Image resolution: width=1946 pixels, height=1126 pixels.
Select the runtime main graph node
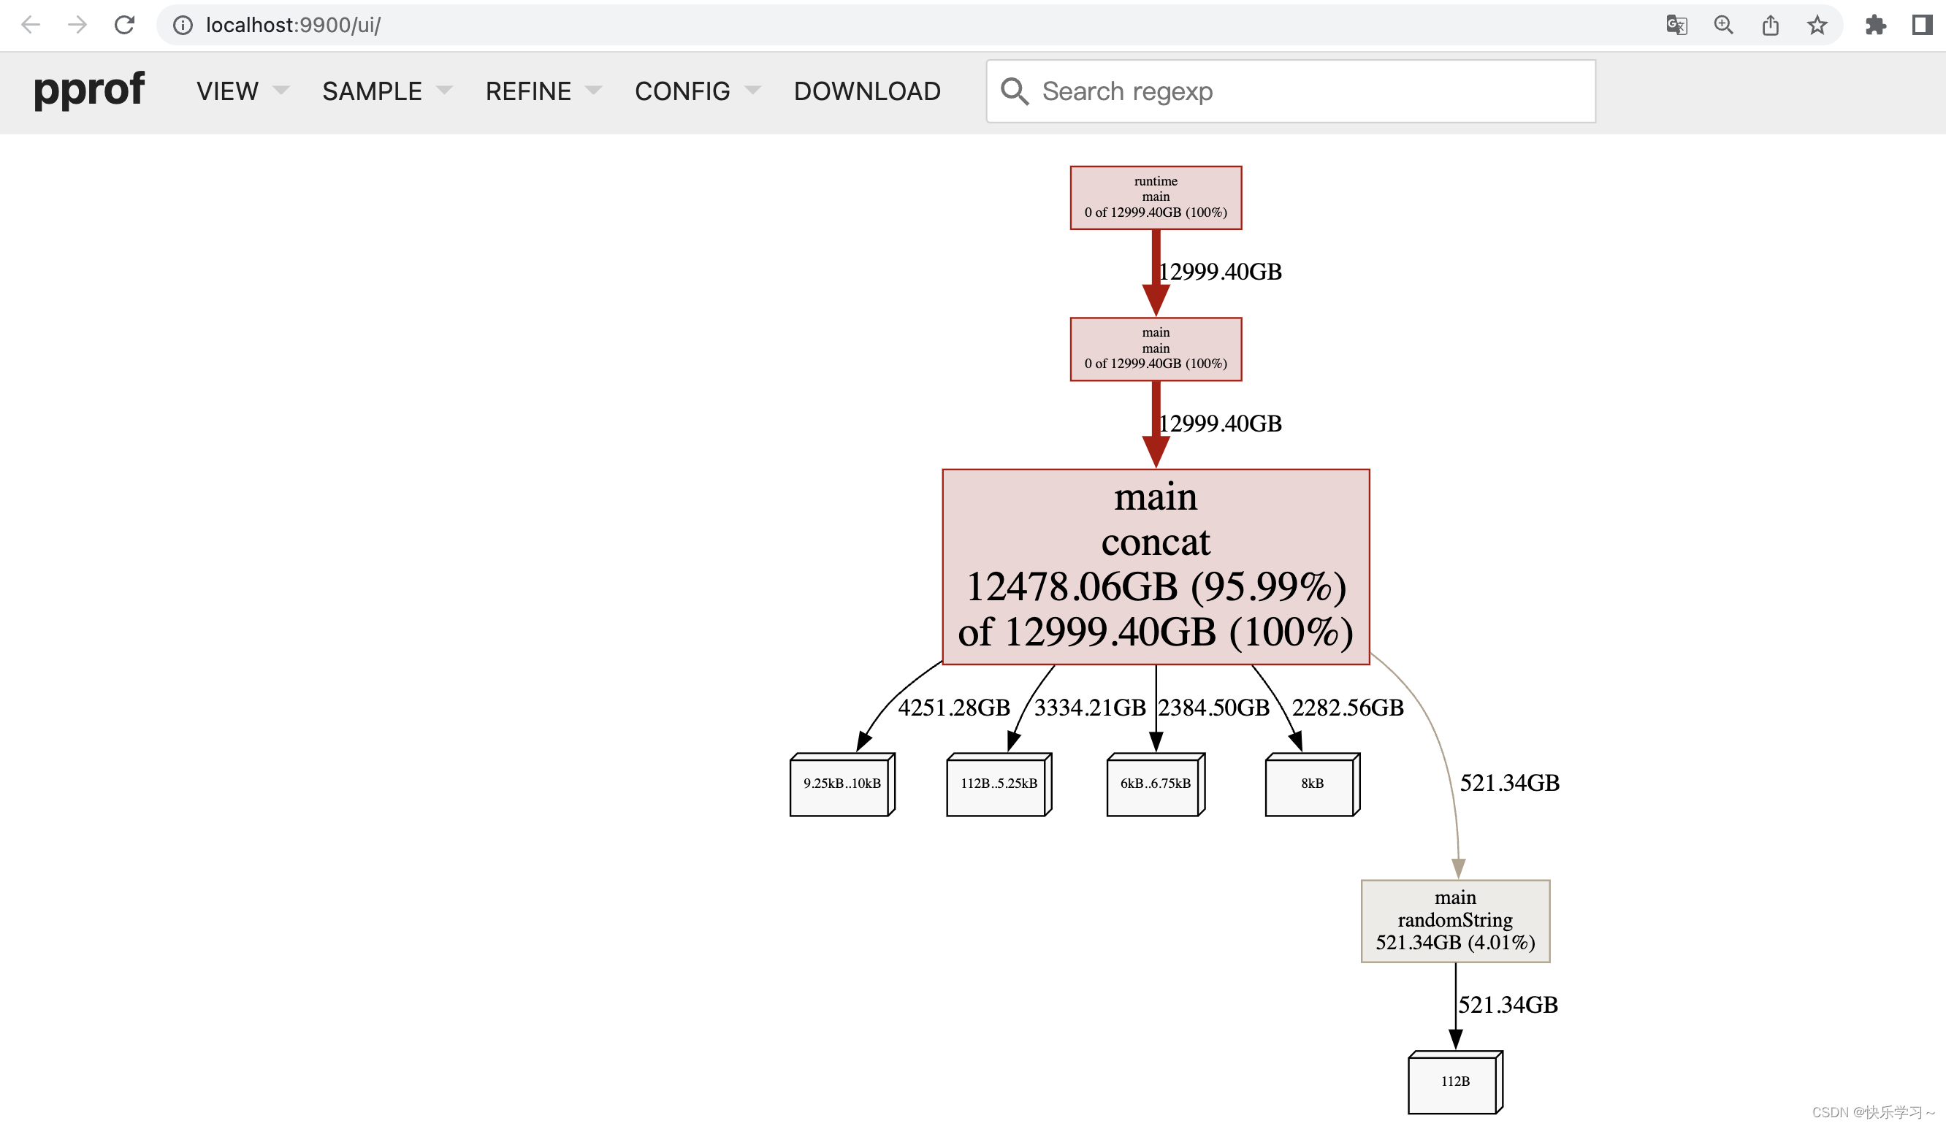click(1156, 198)
